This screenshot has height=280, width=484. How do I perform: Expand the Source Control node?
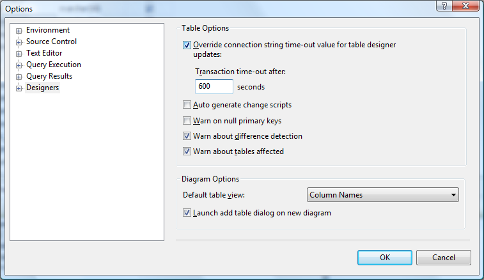click(19, 42)
